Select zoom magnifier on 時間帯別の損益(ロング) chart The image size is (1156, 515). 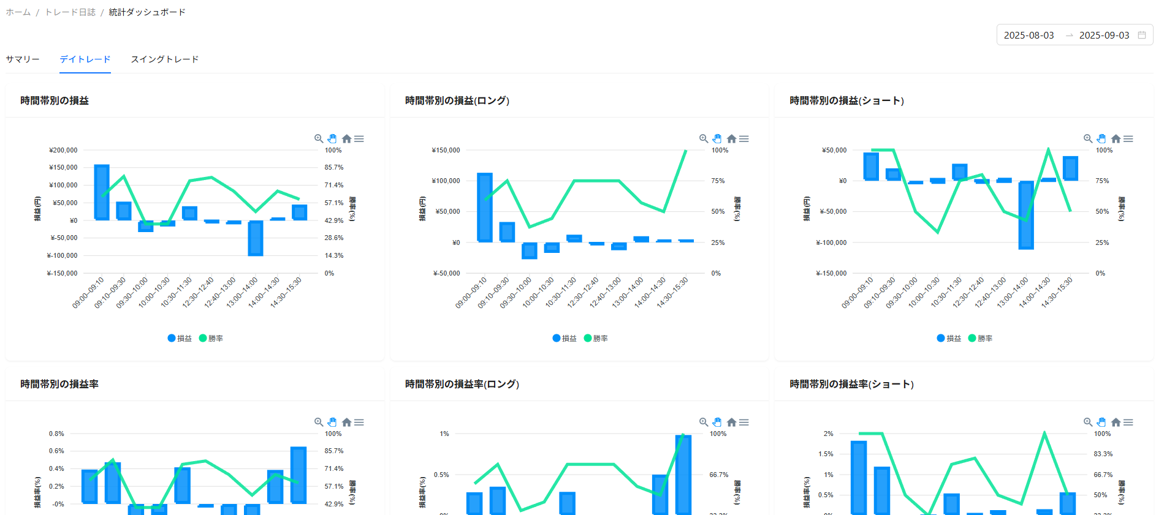[704, 139]
